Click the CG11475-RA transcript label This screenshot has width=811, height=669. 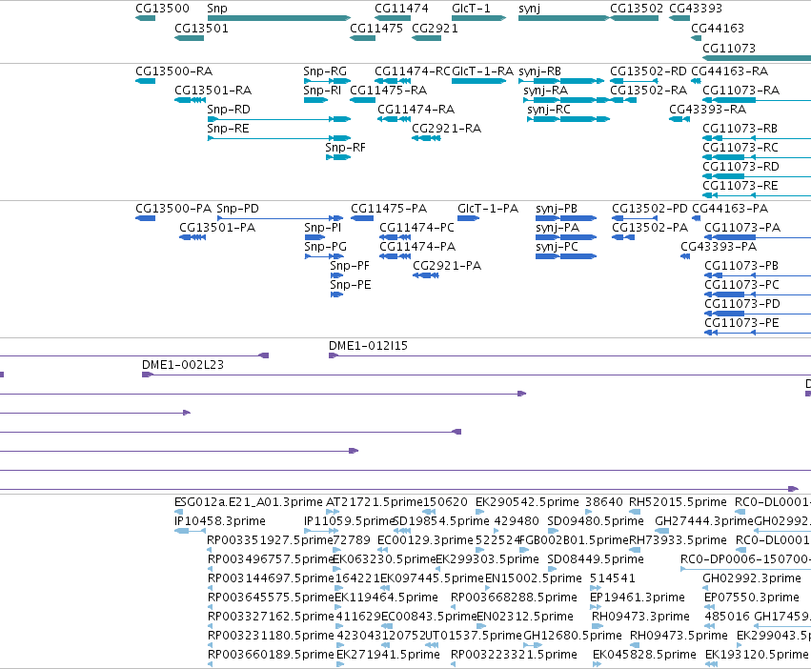coord(389,91)
